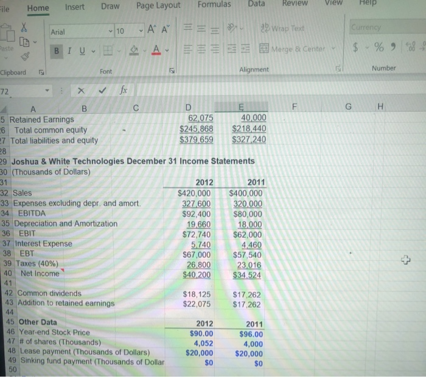Align text left

(x=187, y=49)
